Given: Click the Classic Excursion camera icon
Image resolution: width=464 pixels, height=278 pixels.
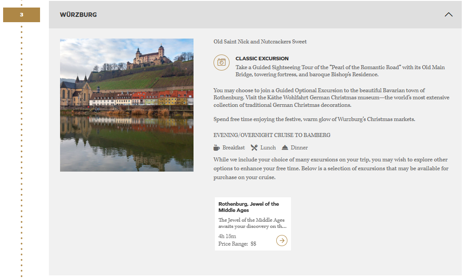Looking at the screenshot, I should click(x=221, y=63).
